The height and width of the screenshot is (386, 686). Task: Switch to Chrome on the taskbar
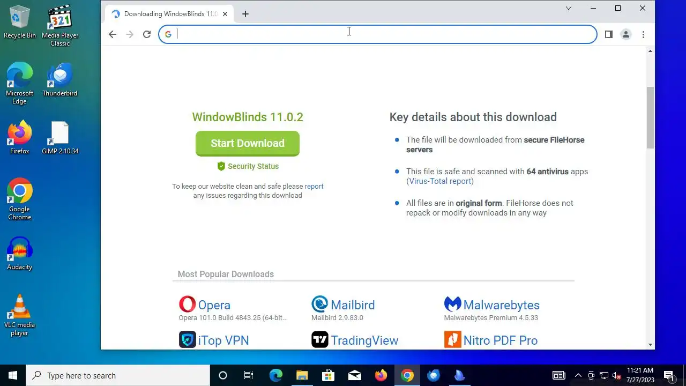click(x=407, y=375)
